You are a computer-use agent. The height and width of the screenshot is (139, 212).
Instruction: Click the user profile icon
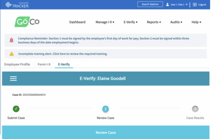tap(167, 4)
